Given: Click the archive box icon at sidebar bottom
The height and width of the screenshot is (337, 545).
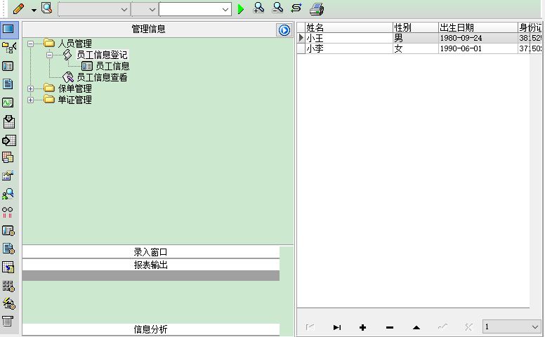Looking at the screenshot, I should (8, 321).
